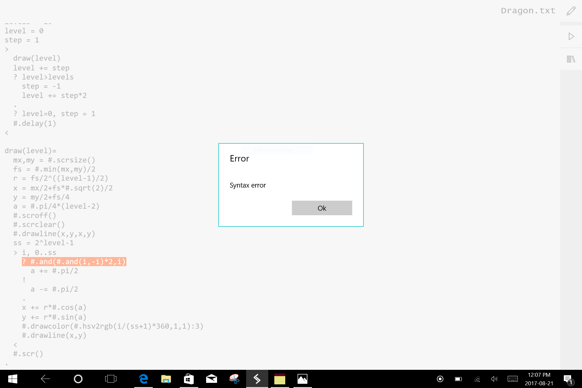The width and height of the screenshot is (582, 388).
Task: Open Mail app from taskbar
Action: 212,379
